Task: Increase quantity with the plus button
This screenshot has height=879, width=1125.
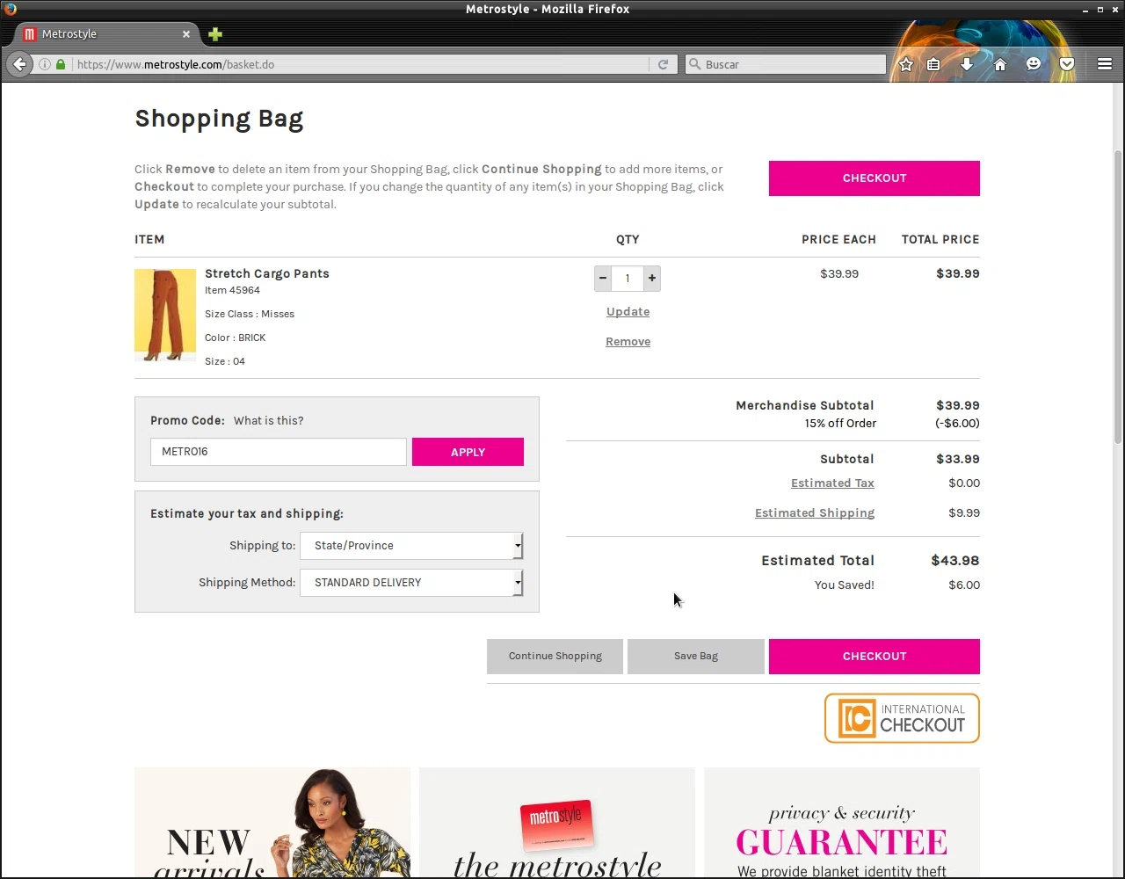Action: (652, 279)
